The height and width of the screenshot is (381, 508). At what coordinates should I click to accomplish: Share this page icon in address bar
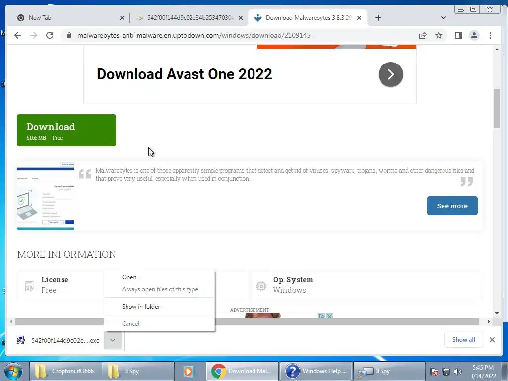[423, 35]
